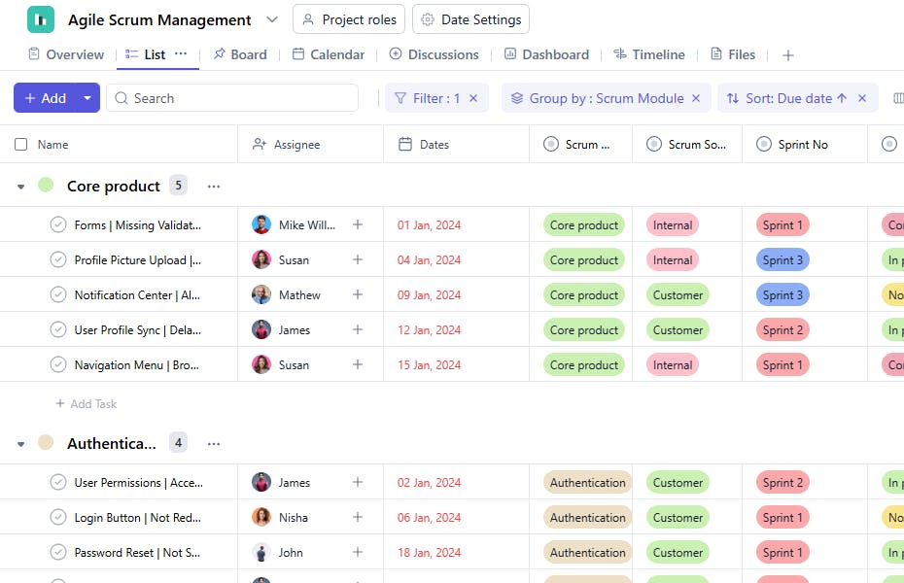Open the List tab options ellipsis
This screenshot has height=583, width=904.
(x=181, y=53)
